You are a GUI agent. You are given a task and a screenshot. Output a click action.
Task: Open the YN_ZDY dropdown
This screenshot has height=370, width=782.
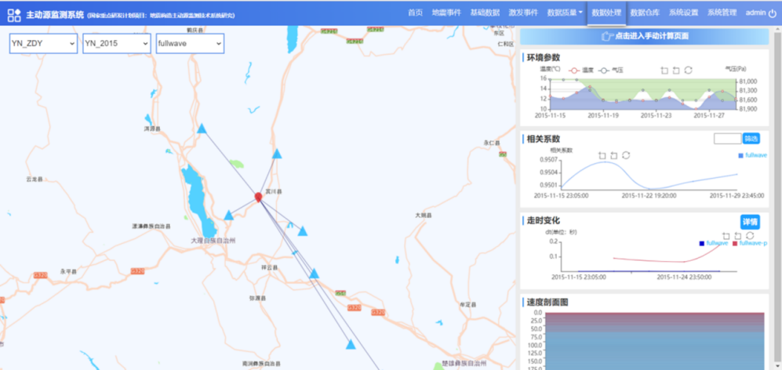pos(43,45)
